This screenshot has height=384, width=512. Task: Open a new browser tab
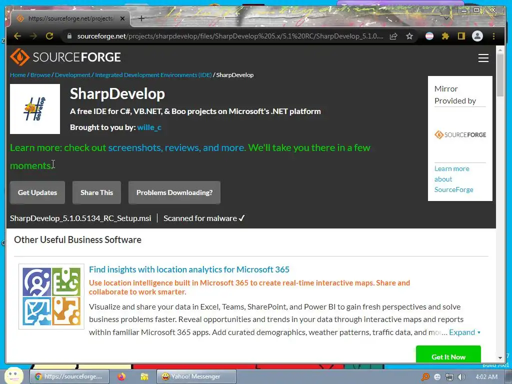141,18
